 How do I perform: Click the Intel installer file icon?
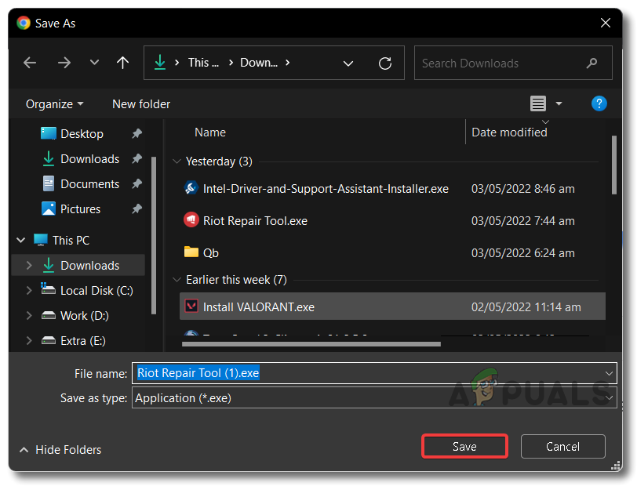191,188
